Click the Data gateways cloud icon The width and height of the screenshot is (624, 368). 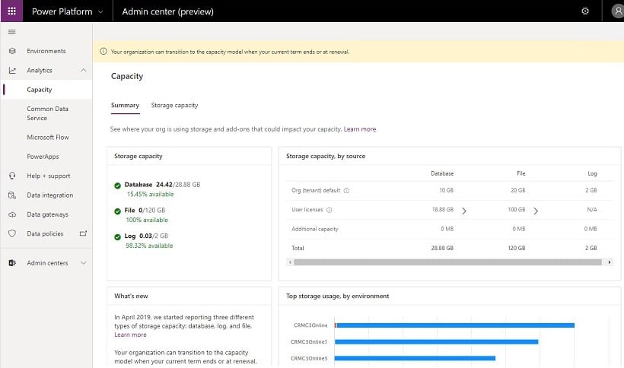click(x=12, y=214)
